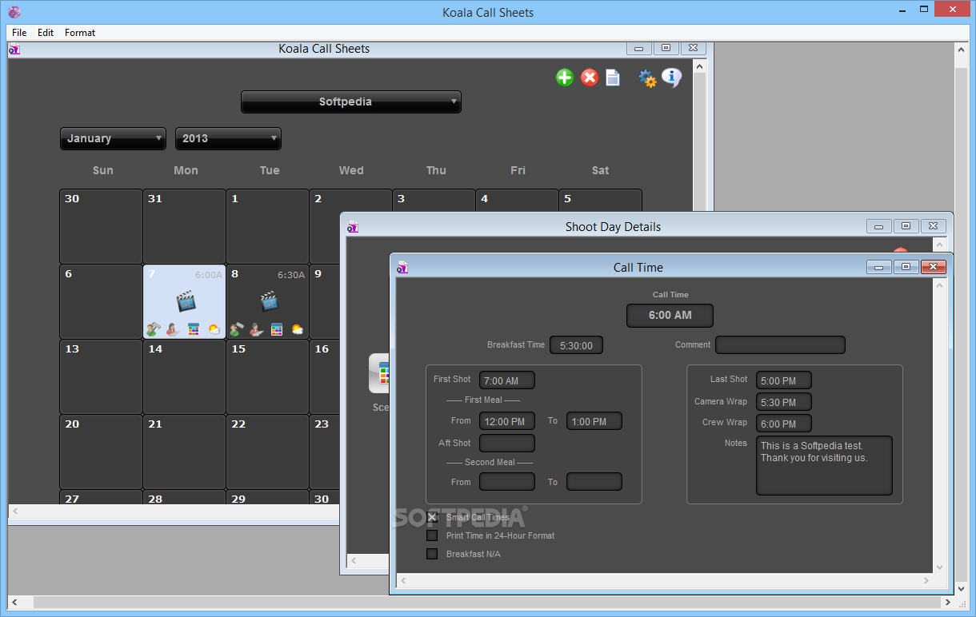This screenshot has width=976, height=617.
Task: Click the info speech bubble icon
Action: coord(671,77)
